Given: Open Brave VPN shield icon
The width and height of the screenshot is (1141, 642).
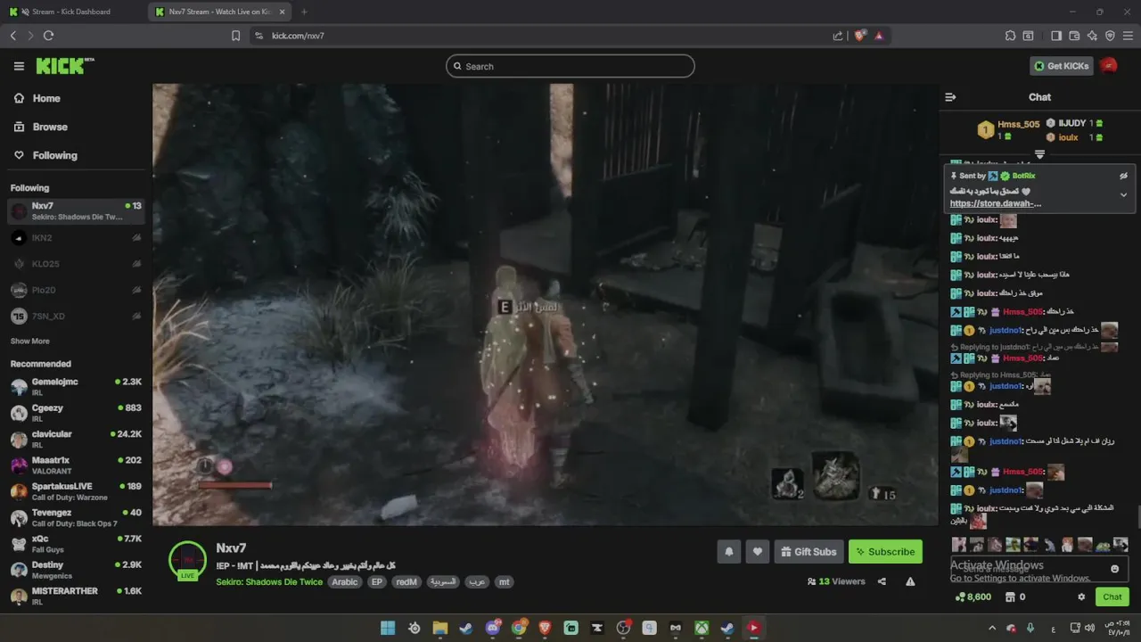Looking at the screenshot, I should coord(1110,36).
